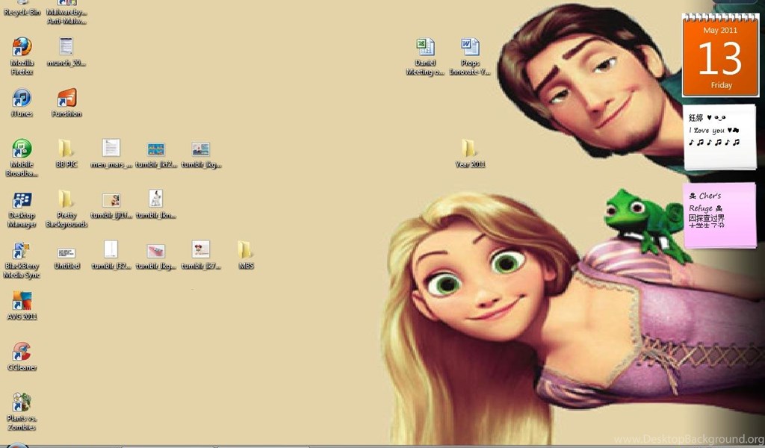Click the pink Cher's Refuge sticky note
The height and width of the screenshot is (448, 765).
point(719,214)
